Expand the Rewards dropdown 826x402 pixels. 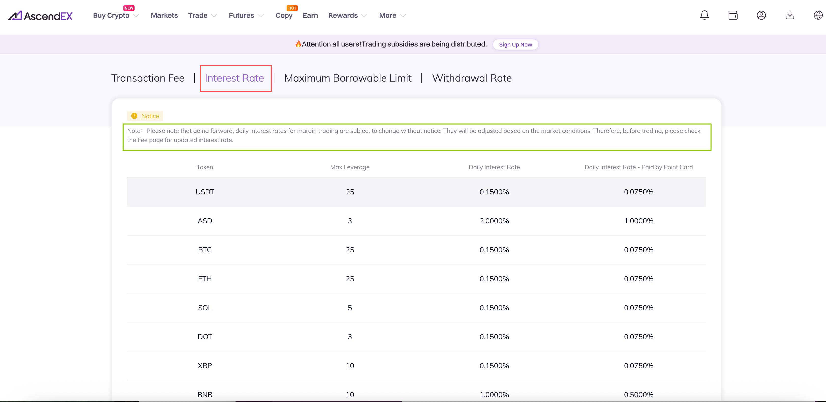(347, 16)
